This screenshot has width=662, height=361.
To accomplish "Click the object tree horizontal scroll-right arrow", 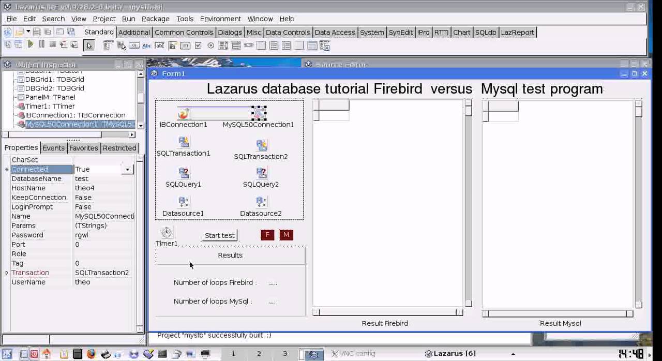I will coord(132,134).
